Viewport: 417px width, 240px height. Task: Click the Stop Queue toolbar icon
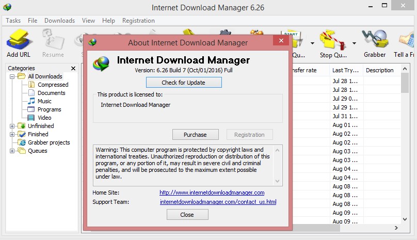click(x=333, y=40)
